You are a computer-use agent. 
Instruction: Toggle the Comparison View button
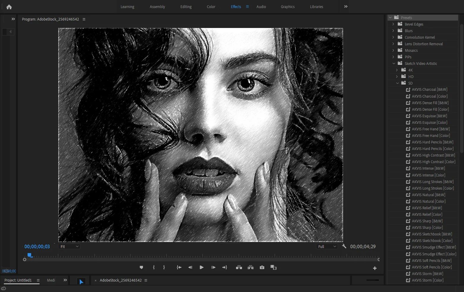click(273, 268)
